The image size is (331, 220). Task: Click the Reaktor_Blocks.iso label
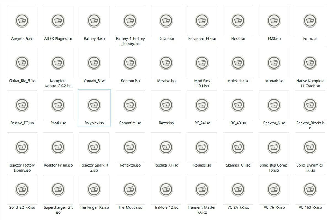310,126
